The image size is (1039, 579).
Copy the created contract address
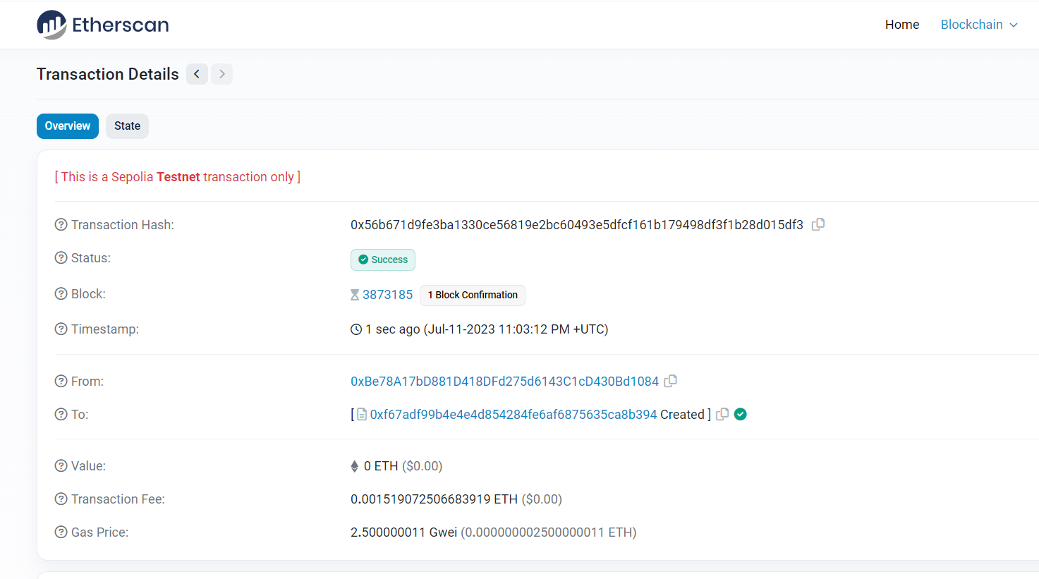tap(722, 414)
